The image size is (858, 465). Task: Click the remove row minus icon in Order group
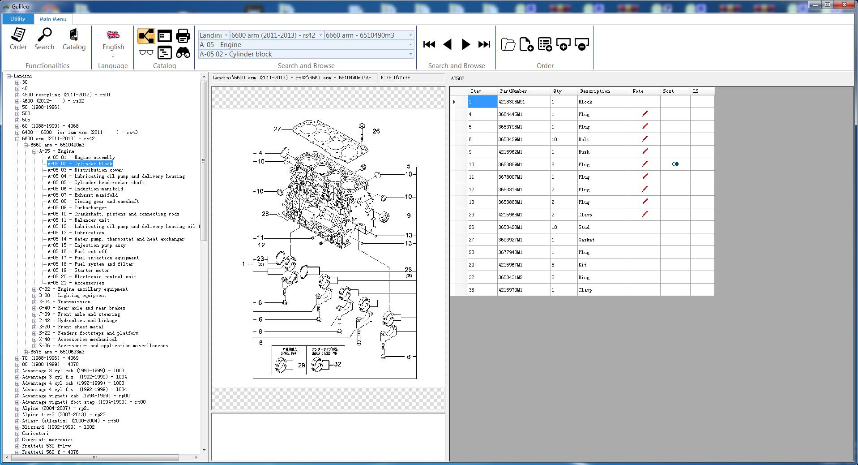[x=581, y=44]
